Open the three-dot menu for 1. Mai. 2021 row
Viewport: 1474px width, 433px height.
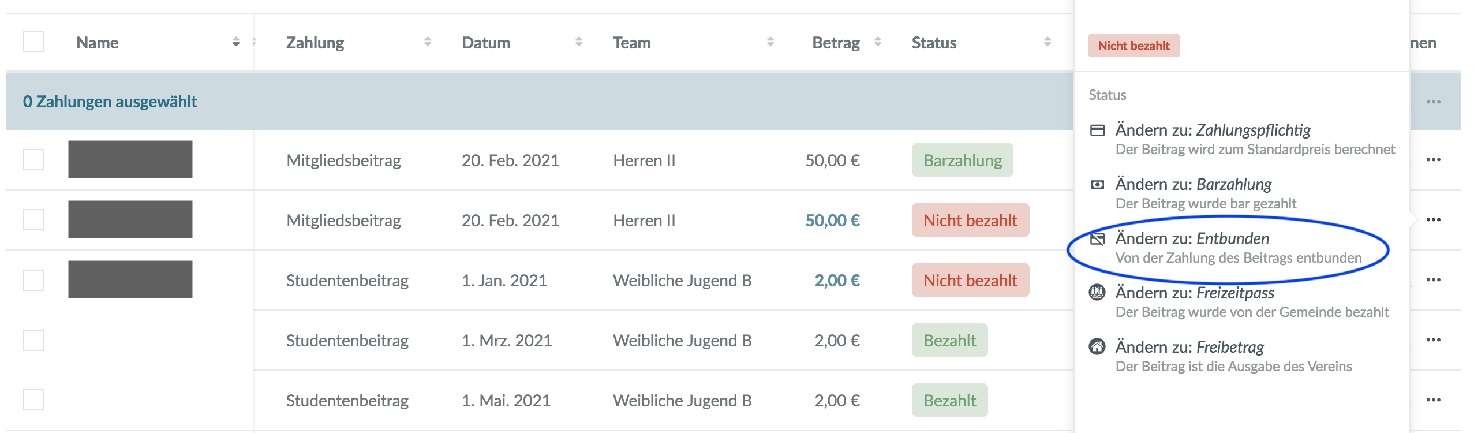(x=1433, y=400)
